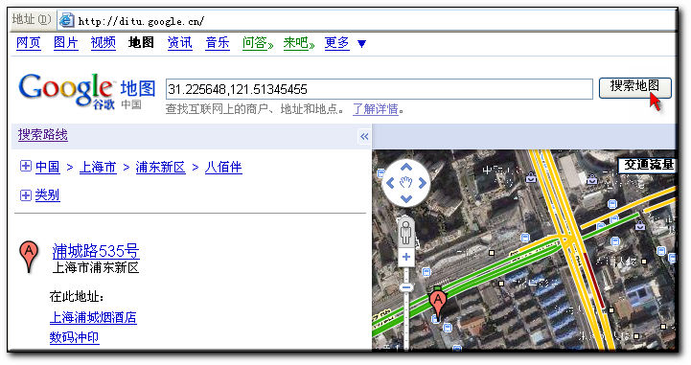Screen dimensions: 691x365
Task: Click the 搜索地图 button
Action: pos(635,87)
